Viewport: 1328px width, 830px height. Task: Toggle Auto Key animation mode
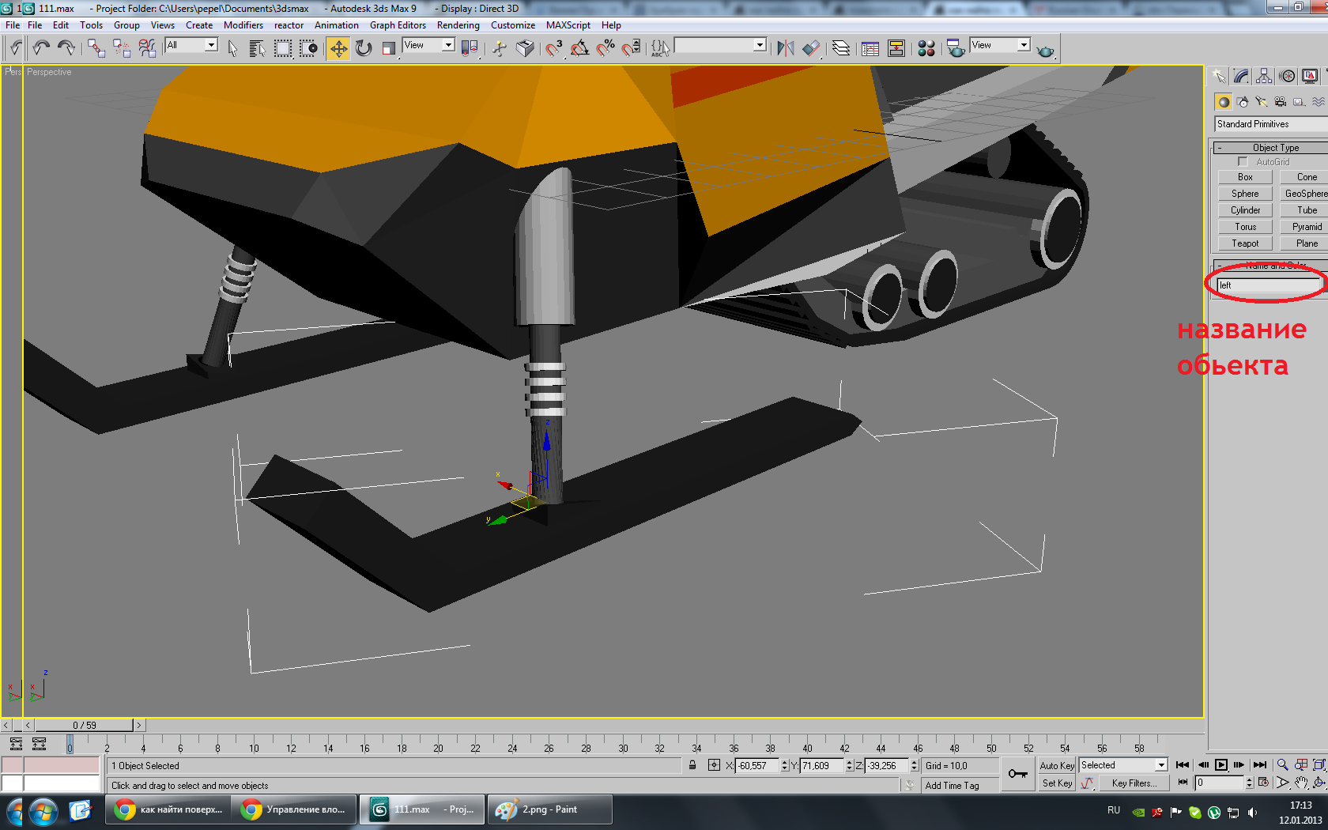pyautogui.click(x=1056, y=765)
